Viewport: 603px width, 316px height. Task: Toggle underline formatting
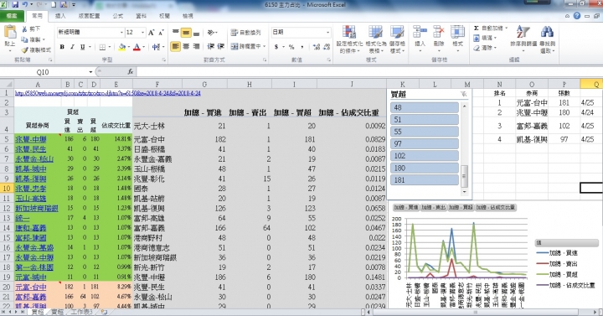click(82, 47)
